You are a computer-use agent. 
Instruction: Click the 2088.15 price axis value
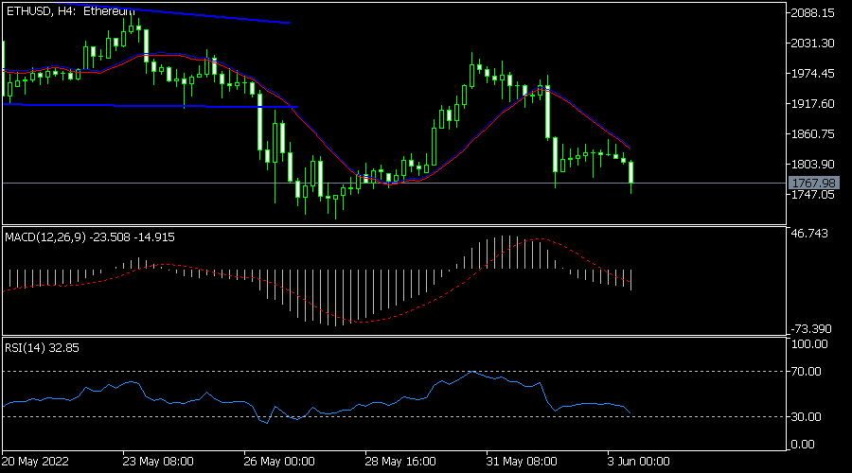[x=812, y=12]
